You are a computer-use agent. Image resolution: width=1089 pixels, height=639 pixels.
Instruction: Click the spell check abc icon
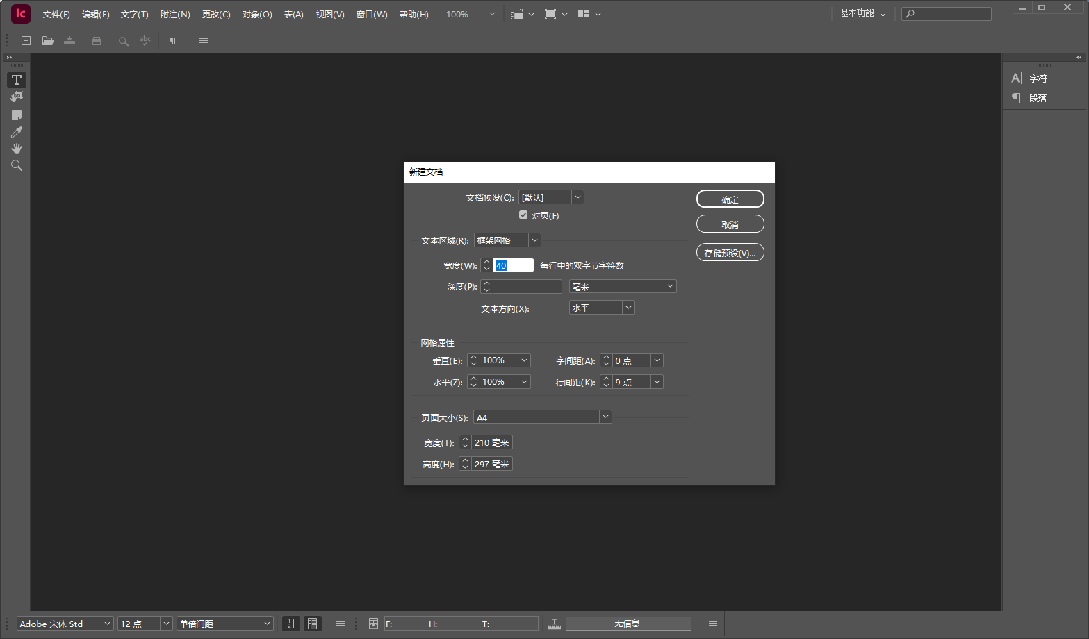[145, 41]
